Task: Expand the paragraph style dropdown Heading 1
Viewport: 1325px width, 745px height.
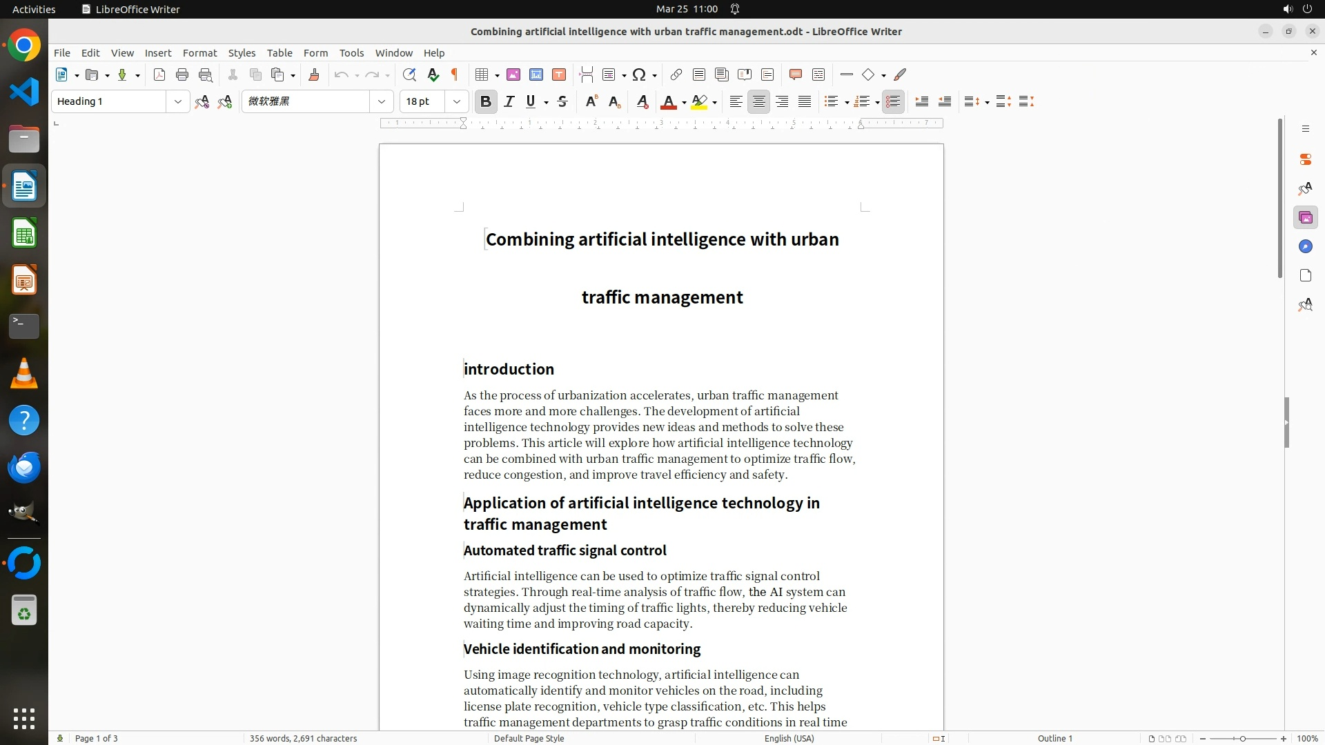Action: [x=178, y=101]
